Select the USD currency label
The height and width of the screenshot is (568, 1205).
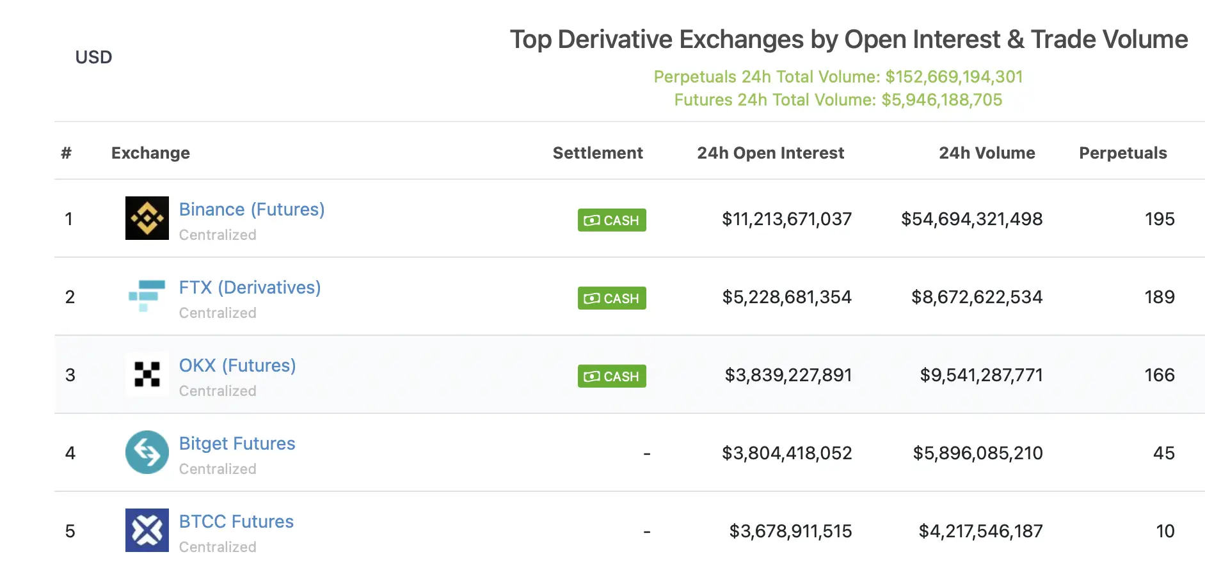pos(93,58)
